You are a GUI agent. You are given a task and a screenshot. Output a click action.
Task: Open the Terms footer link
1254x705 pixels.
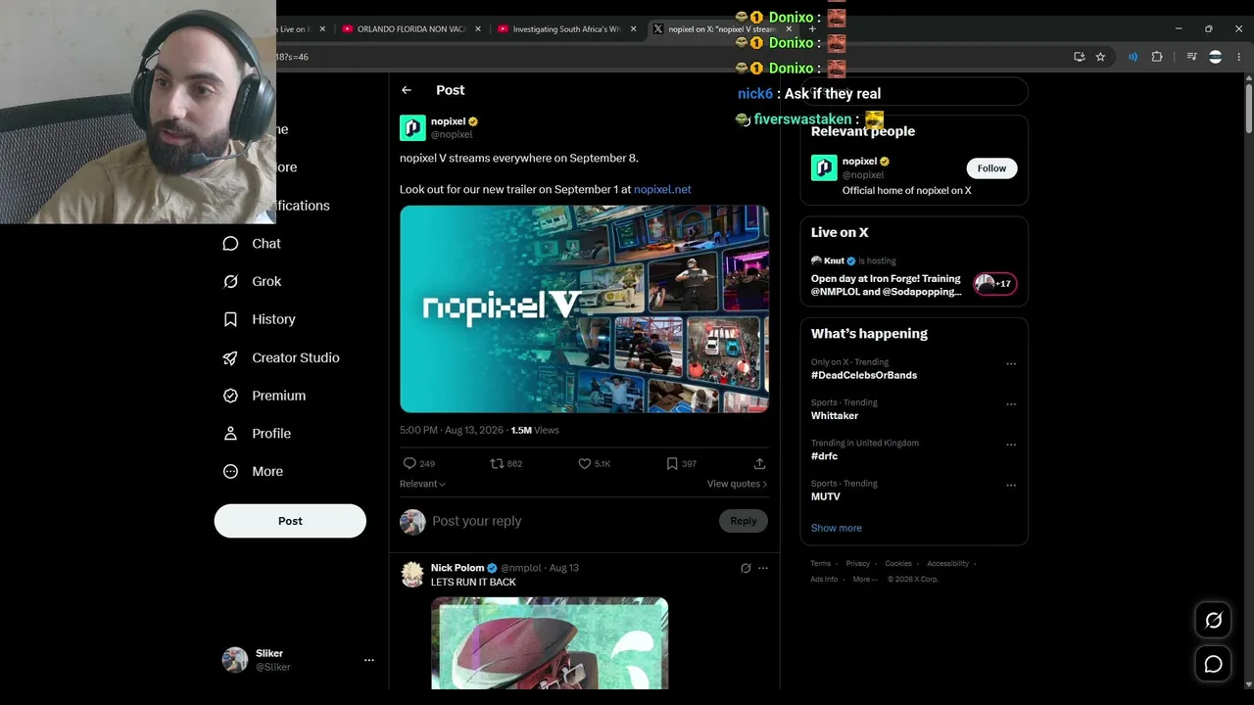coord(820,564)
